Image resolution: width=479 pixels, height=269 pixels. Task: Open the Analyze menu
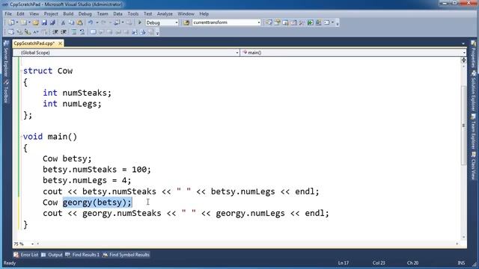click(165, 13)
